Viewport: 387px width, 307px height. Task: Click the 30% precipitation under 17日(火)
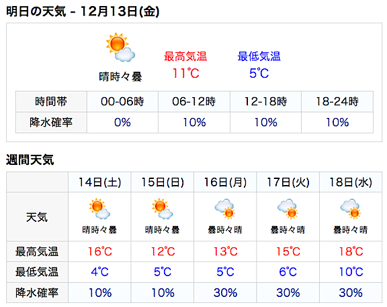288,293
